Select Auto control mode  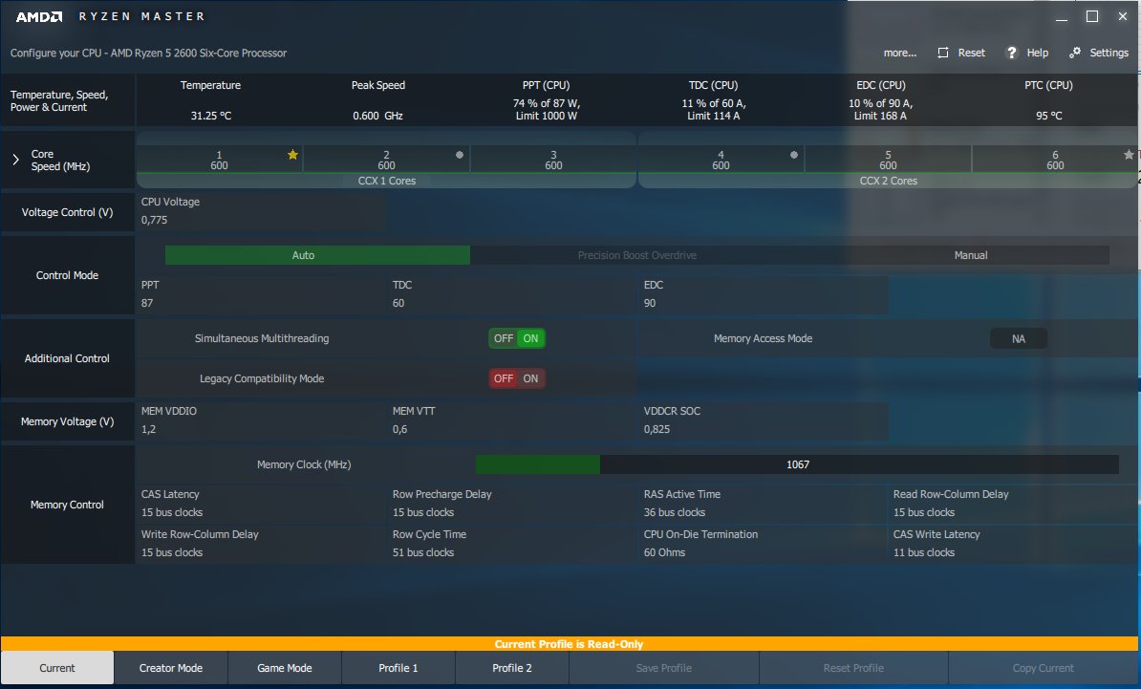317,255
